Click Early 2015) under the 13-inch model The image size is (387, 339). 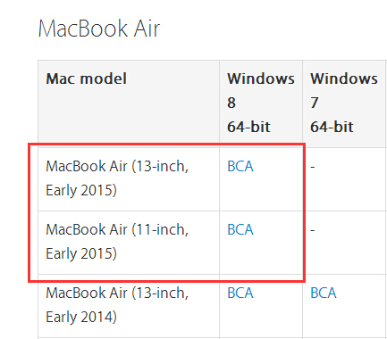pyautogui.click(x=81, y=190)
